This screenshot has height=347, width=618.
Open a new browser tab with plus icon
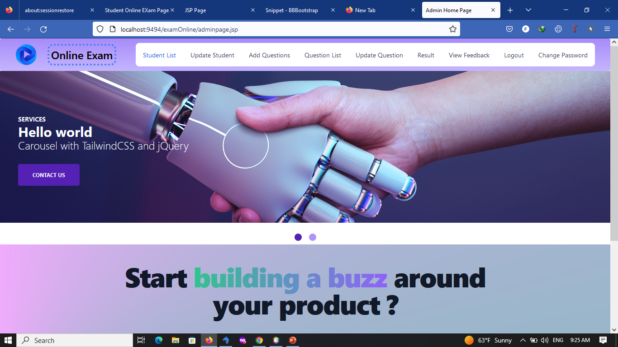[x=510, y=10]
